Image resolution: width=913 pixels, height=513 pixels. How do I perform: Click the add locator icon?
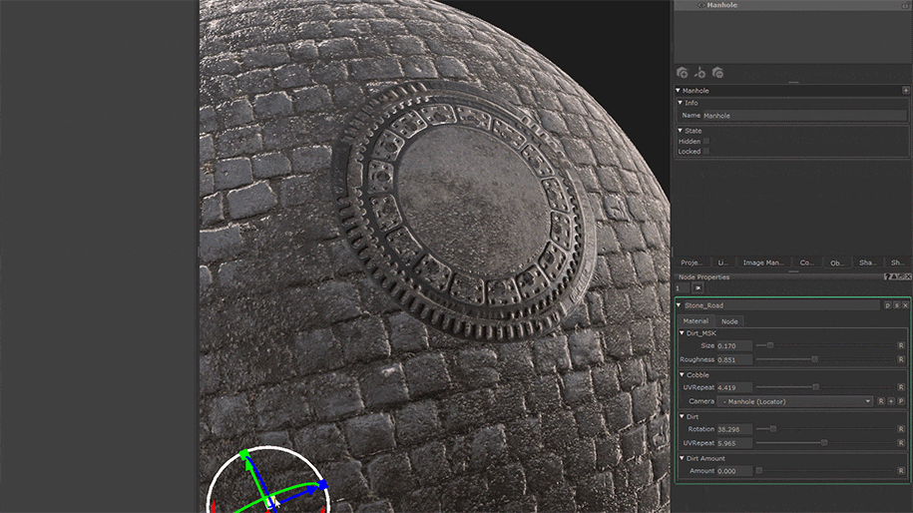(x=700, y=73)
